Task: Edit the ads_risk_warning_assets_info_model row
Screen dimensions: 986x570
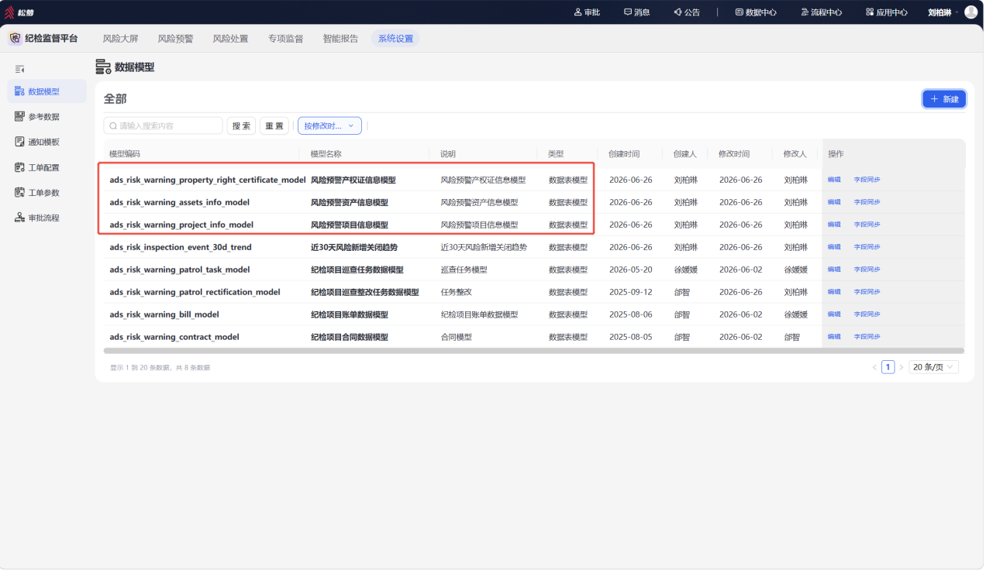Action: click(x=834, y=202)
